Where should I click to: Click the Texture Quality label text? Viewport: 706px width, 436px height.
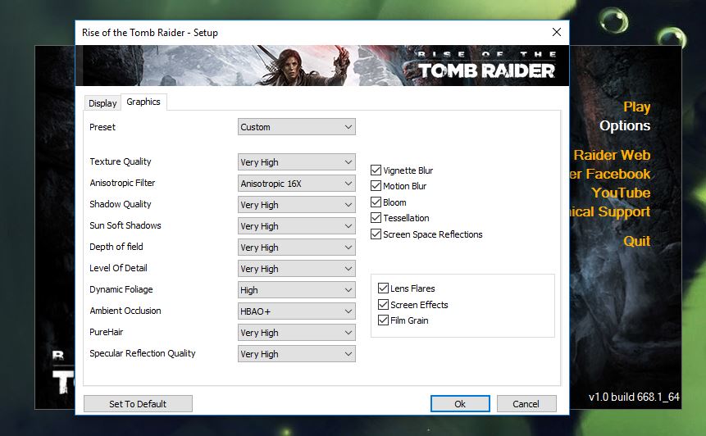tap(121, 161)
